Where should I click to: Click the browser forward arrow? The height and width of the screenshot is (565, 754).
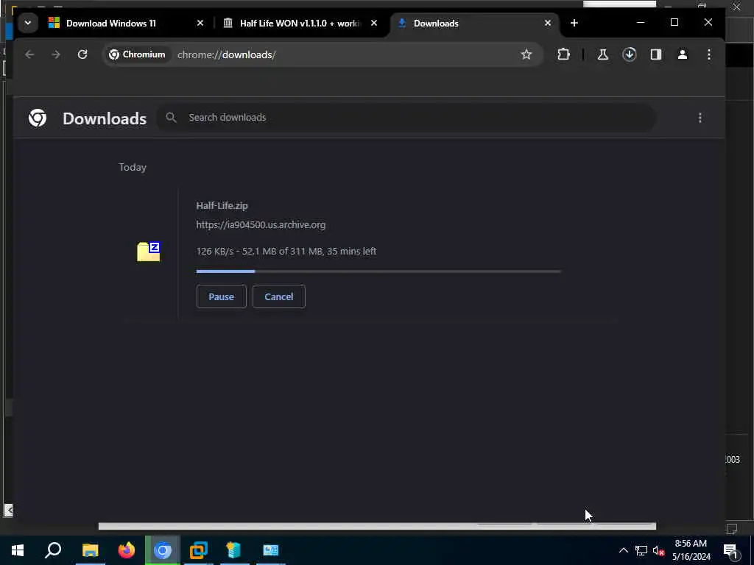pyautogui.click(x=56, y=54)
